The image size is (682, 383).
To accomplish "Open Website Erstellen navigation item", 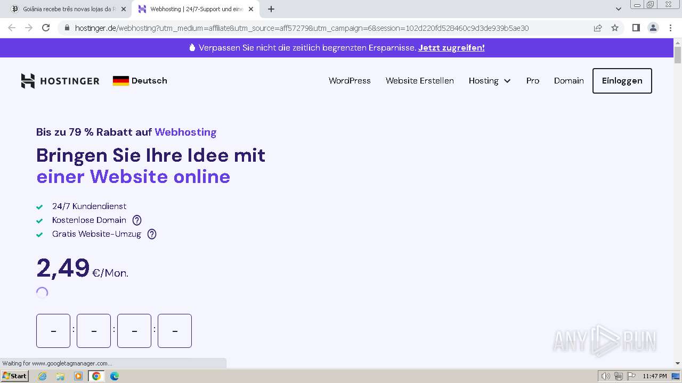I will 420,81.
